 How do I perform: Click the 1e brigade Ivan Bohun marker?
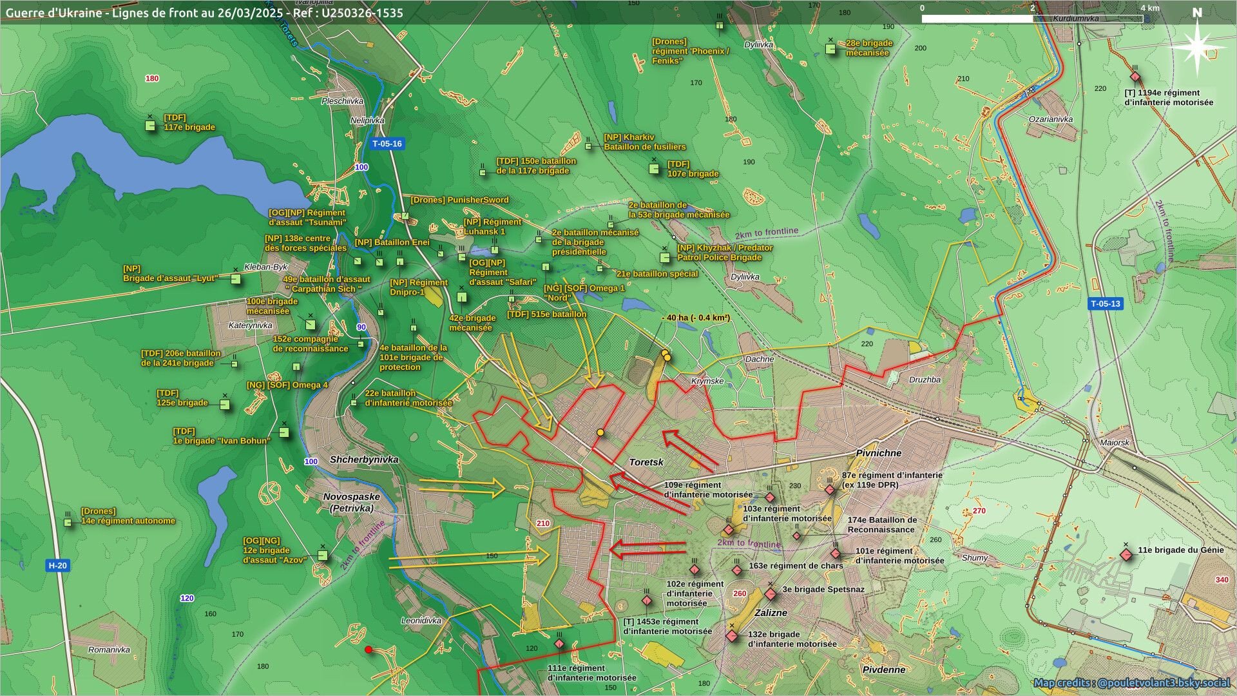[x=284, y=432]
